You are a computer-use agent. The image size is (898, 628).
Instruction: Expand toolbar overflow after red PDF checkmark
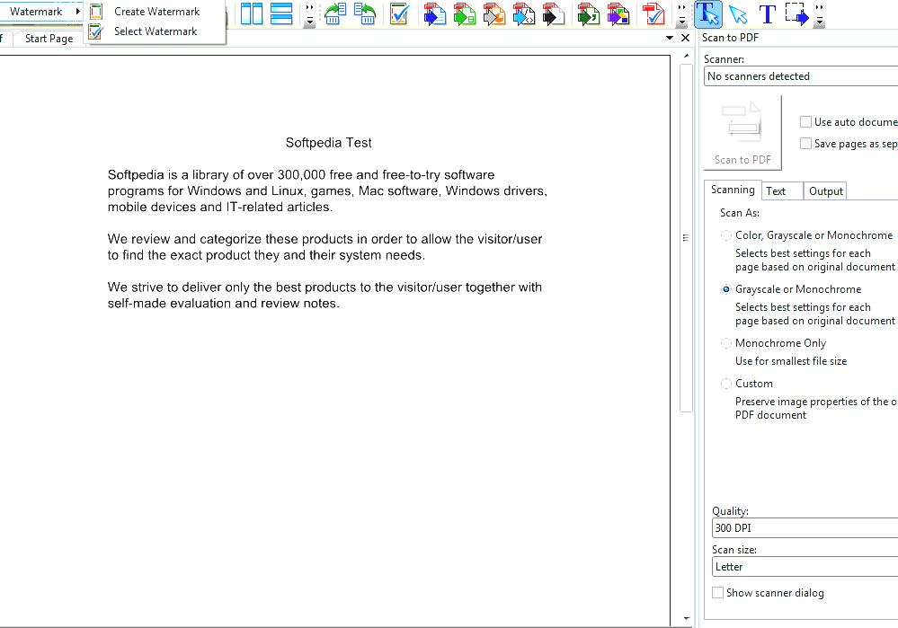click(x=681, y=15)
